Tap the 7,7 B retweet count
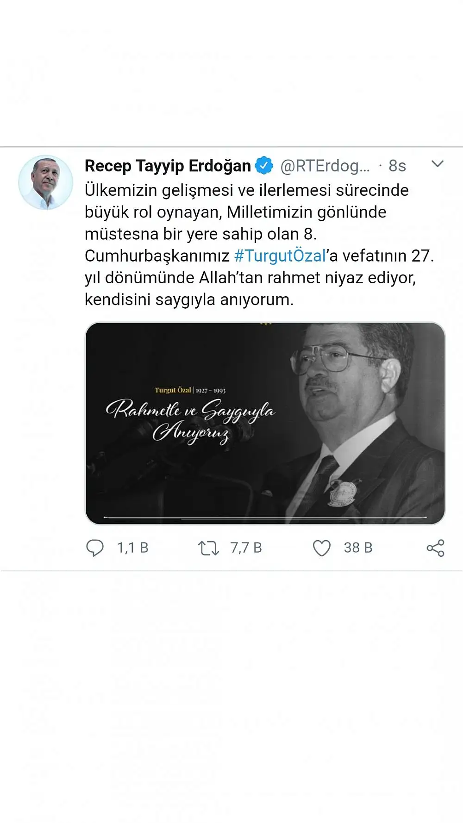Screen dimensions: 463x823 pyautogui.click(x=246, y=548)
